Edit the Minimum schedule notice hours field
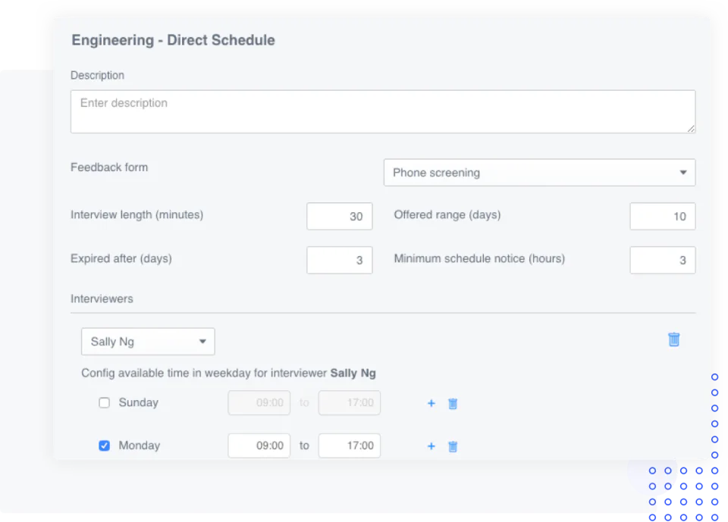 point(663,260)
